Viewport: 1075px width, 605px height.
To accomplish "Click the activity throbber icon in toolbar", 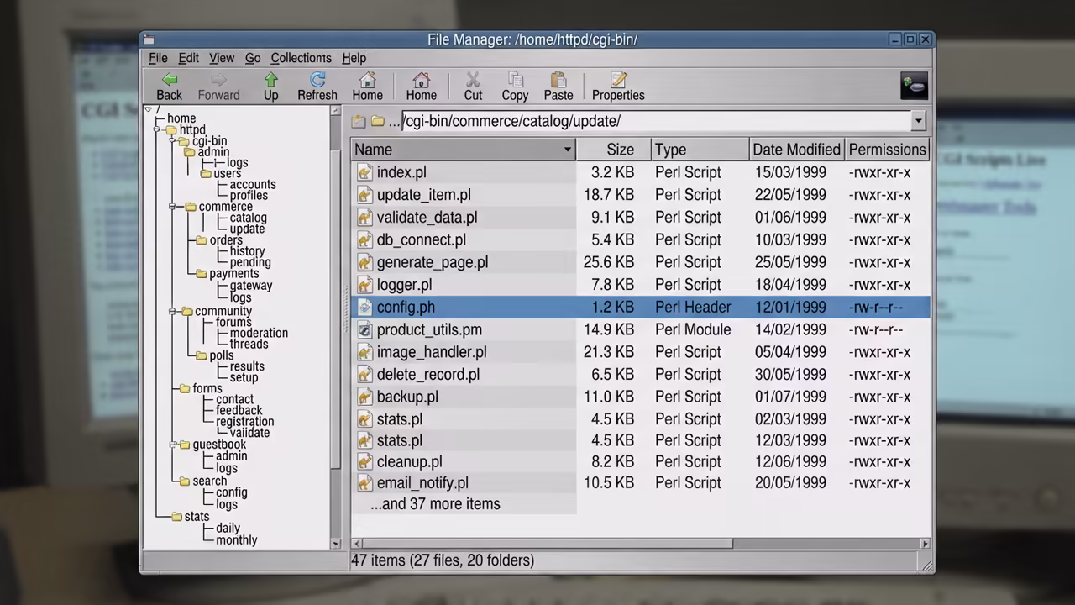I will [x=914, y=86].
